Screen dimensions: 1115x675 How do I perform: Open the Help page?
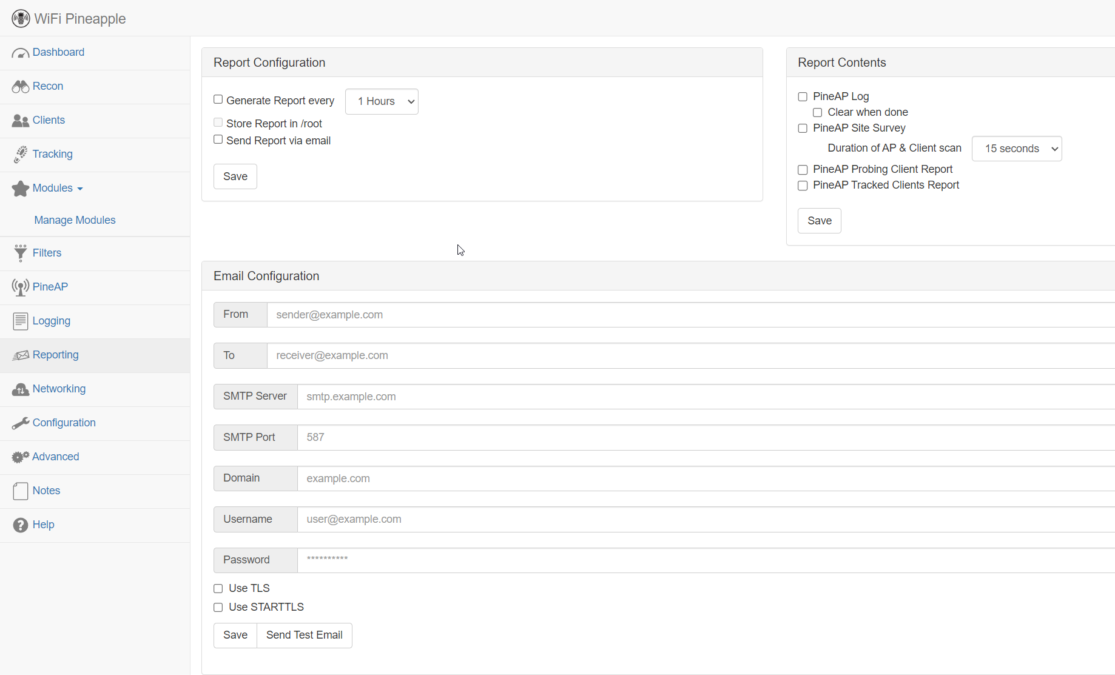(43, 525)
